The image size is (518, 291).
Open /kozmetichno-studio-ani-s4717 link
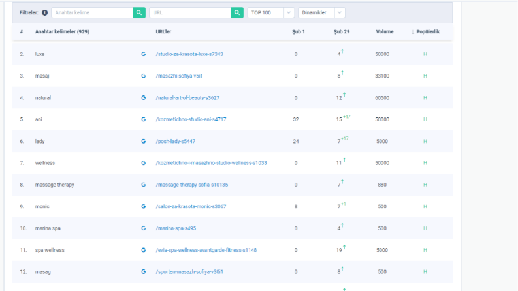tap(191, 119)
